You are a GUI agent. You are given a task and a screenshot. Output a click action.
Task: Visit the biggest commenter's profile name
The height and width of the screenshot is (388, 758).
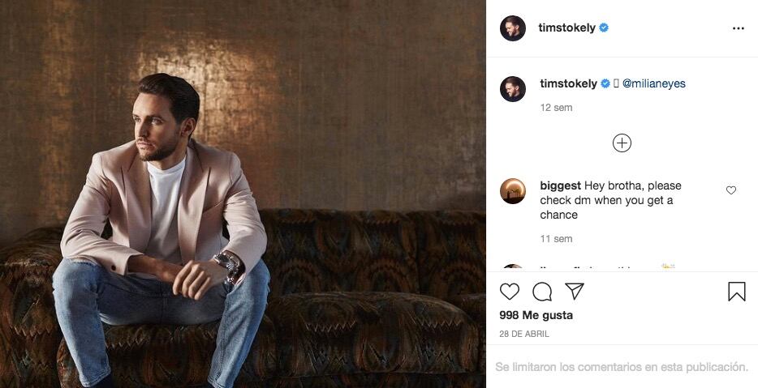pos(560,185)
